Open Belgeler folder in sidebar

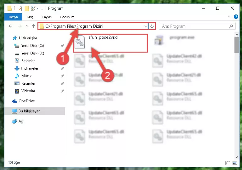(x=28, y=61)
